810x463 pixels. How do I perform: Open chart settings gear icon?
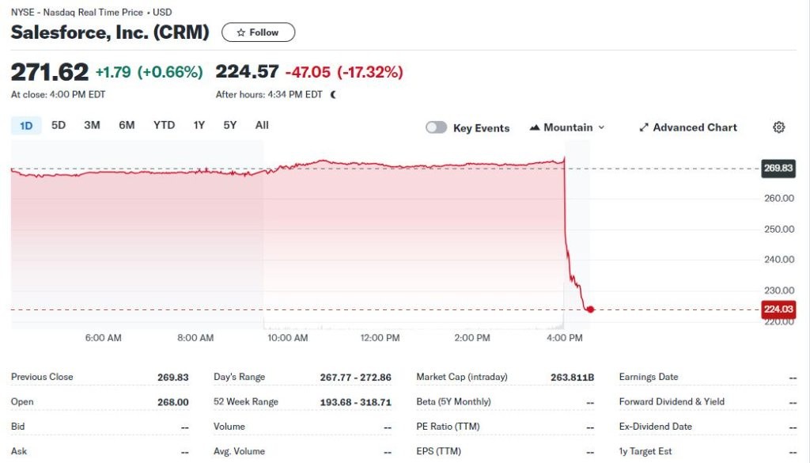[778, 127]
